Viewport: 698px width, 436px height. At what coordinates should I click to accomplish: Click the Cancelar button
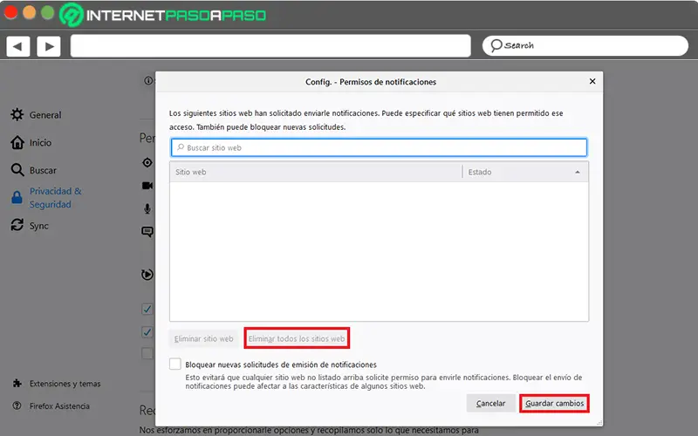click(490, 403)
